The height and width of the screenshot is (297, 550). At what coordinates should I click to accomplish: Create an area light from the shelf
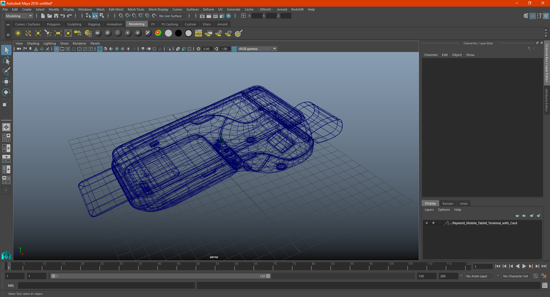point(58,33)
